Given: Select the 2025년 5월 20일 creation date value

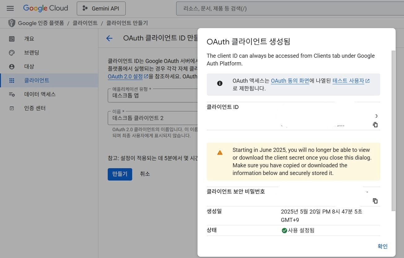Looking at the screenshot, I should (322, 216).
